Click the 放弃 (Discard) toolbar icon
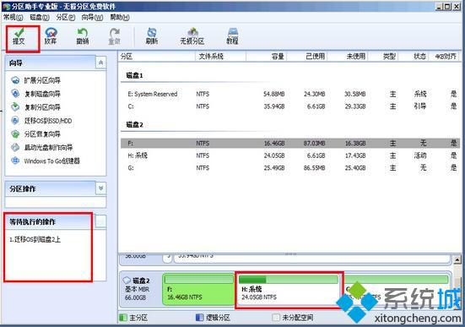 click(51, 36)
